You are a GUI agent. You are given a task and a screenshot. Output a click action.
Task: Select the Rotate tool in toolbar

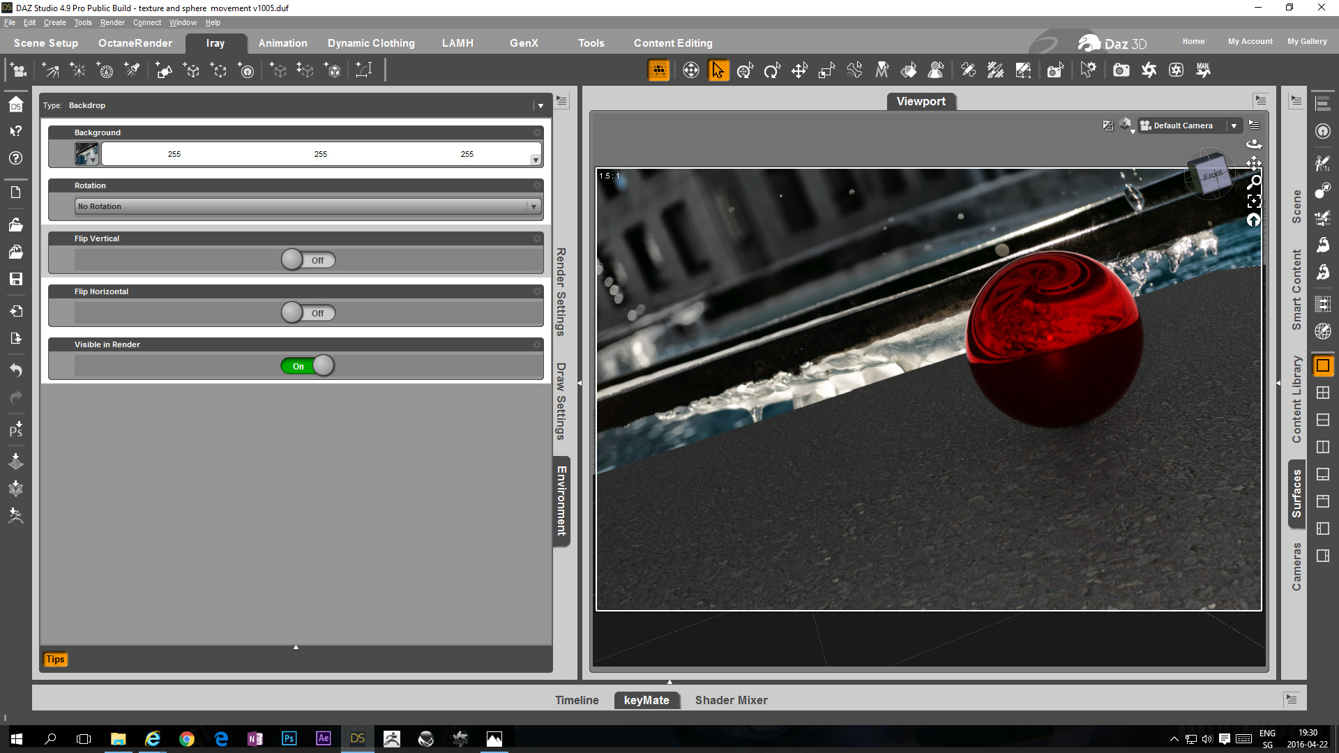[772, 70]
